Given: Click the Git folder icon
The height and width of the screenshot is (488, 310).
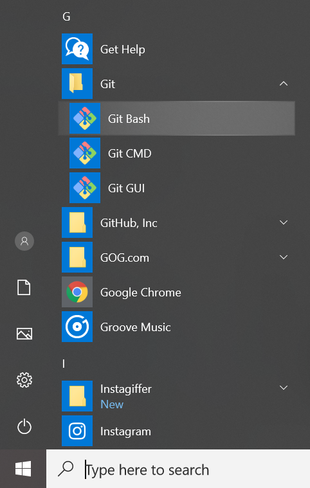Looking at the screenshot, I should 77,84.
